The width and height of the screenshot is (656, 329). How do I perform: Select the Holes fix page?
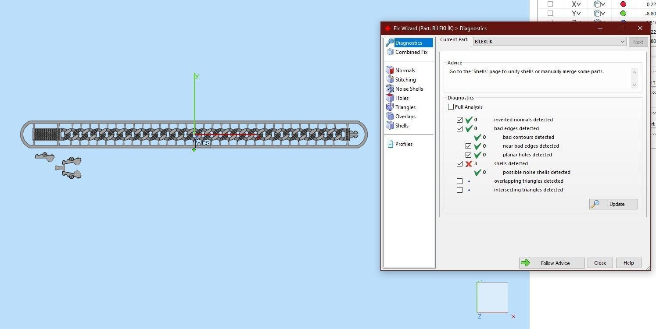click(x=402, y=98)
